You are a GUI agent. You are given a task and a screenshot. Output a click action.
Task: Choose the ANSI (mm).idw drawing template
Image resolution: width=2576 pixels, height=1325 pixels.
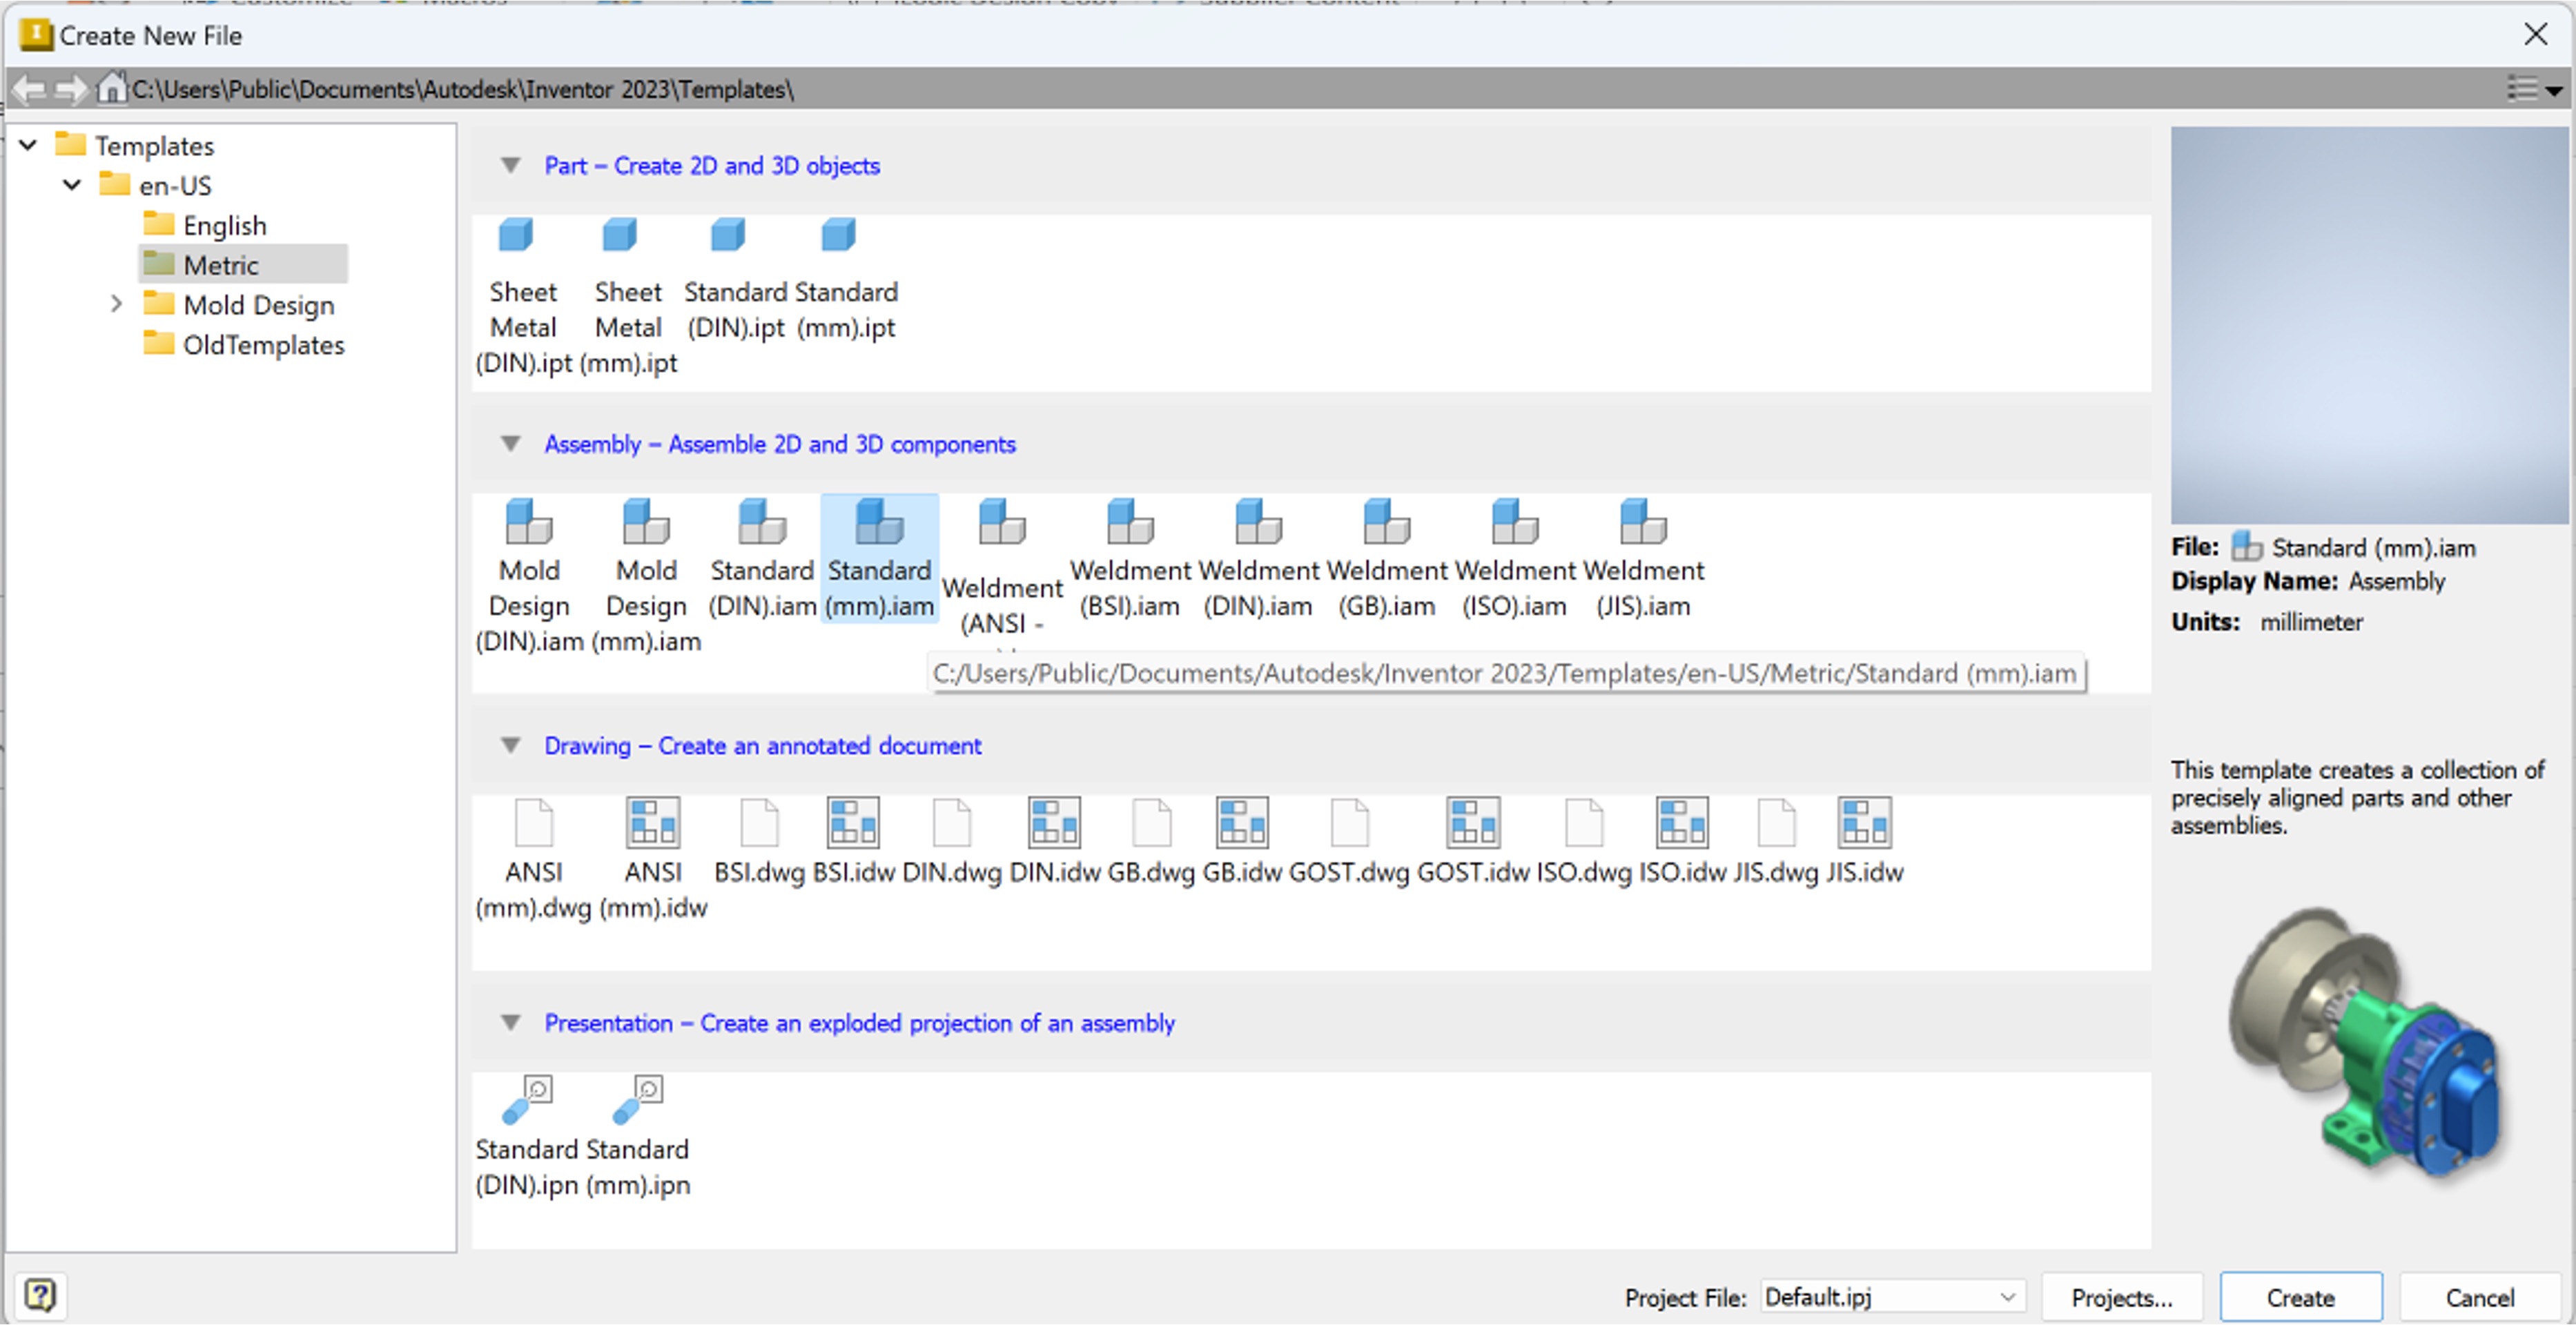pos(653,860)
